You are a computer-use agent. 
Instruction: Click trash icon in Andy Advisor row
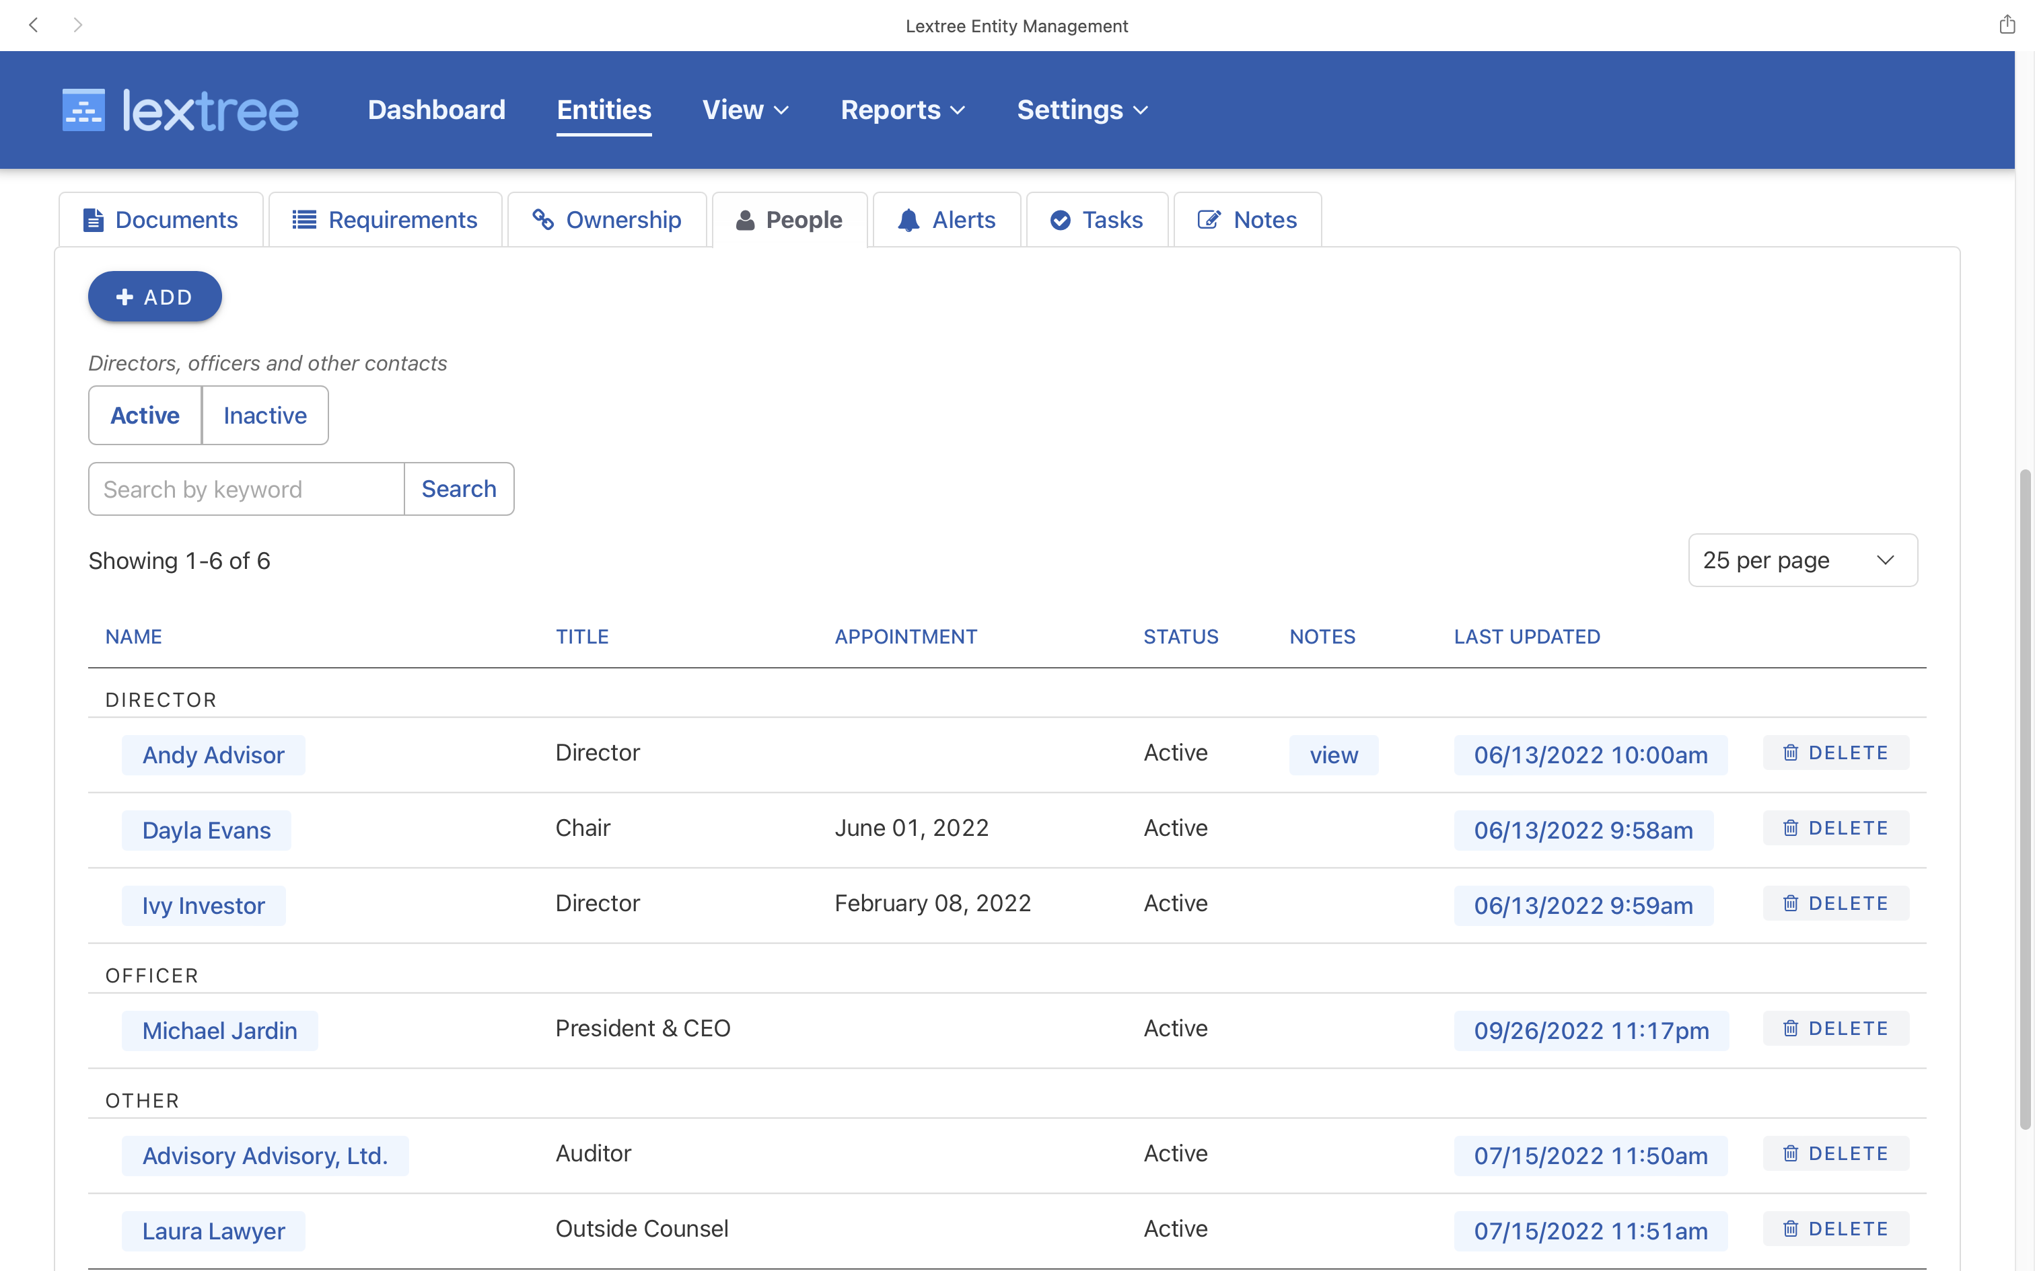[1790, 753]
